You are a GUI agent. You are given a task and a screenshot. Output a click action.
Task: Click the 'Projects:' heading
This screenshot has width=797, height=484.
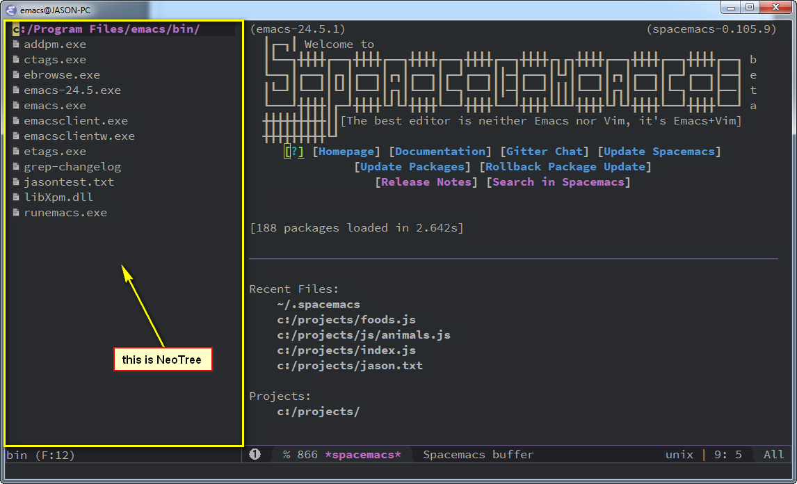tap(280, 396)
